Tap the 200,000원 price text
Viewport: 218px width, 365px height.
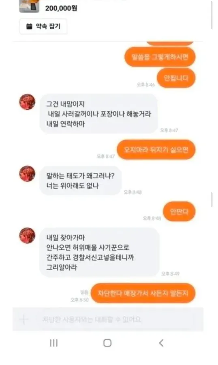coord(61,8)
